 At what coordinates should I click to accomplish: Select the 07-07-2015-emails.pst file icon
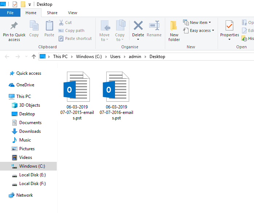tap(77, 87)
